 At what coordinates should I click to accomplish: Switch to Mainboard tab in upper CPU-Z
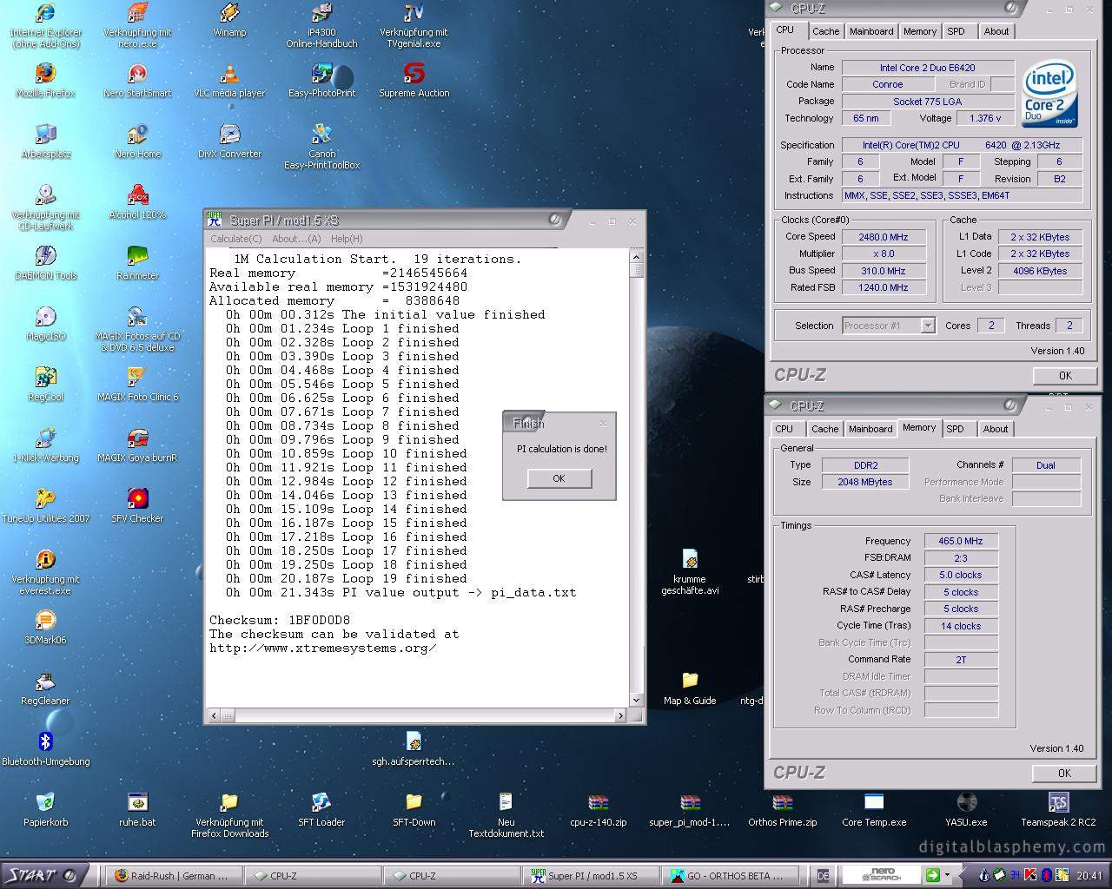[x=871, y=31]
